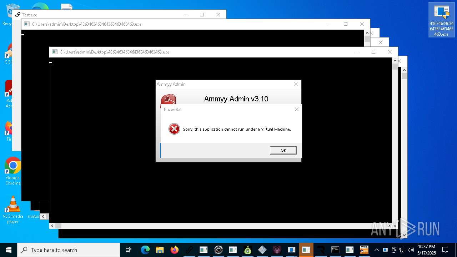The width and height of the screenshot is (457, 257).
Task: Open the black R logo taskbar app
Action: point(321,250)
